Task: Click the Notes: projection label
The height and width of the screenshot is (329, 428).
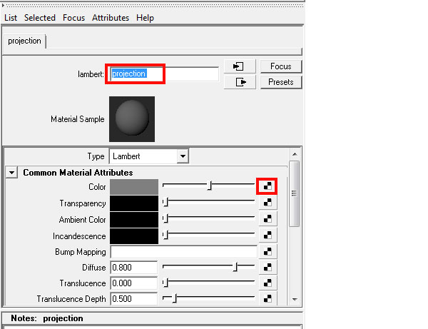Action: tap(47, 318)
